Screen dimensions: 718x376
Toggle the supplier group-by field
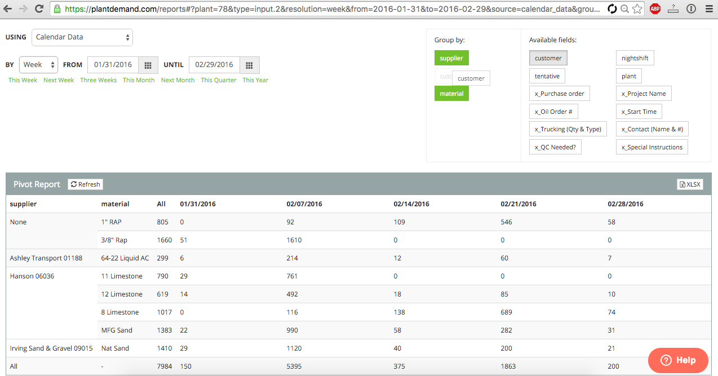(x=451, y=58)
